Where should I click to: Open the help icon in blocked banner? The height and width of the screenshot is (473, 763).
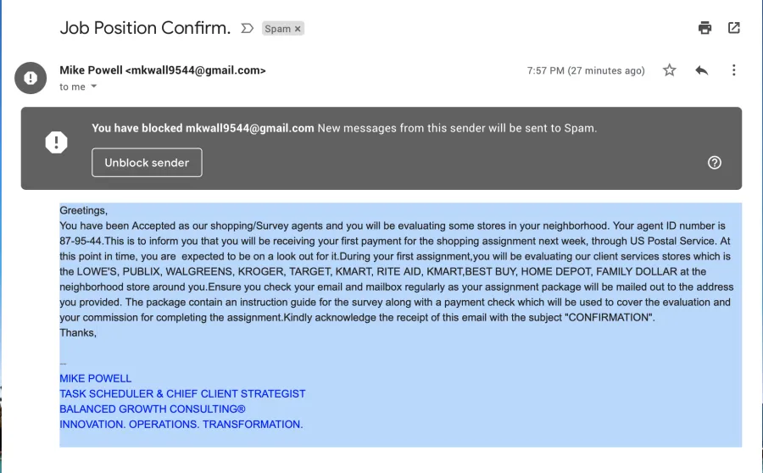715,163
